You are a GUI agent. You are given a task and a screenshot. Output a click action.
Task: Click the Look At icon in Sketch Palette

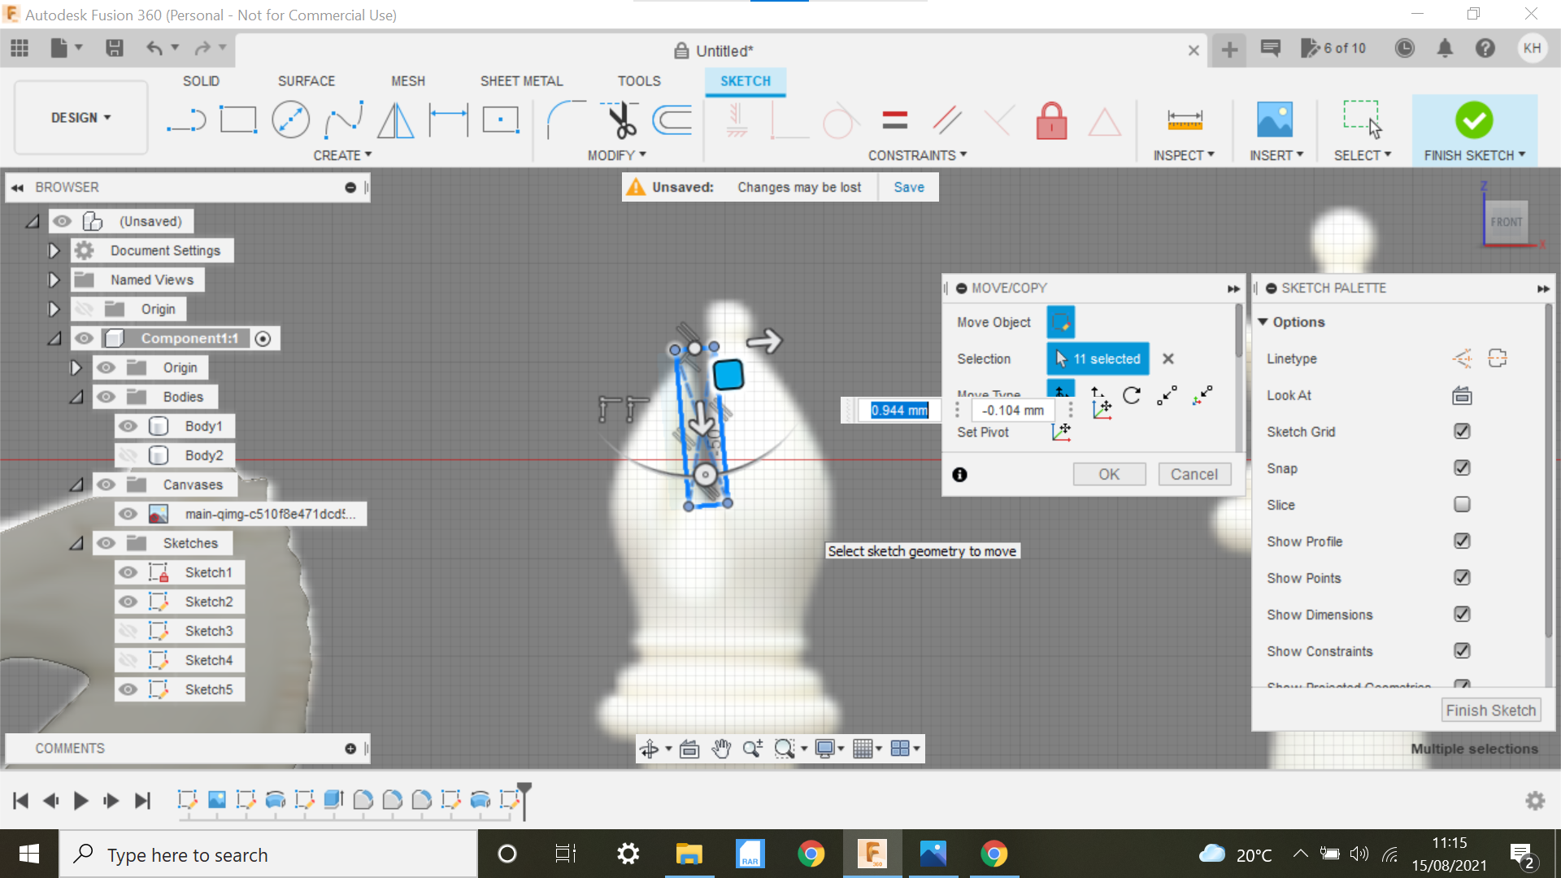pyautogui.click(x=1461, y=396)
